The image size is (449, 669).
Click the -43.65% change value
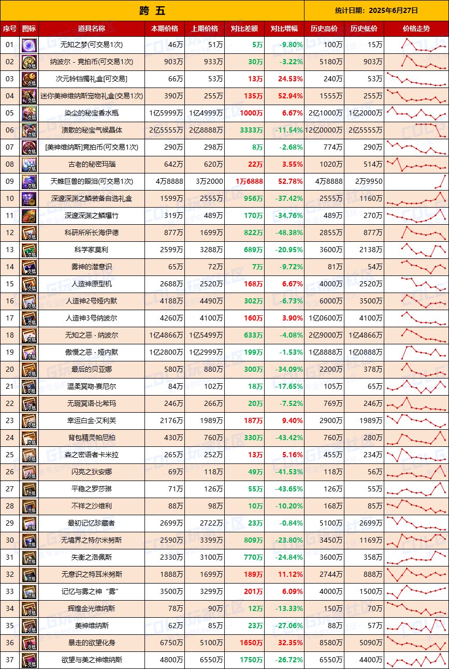(289, 489)
